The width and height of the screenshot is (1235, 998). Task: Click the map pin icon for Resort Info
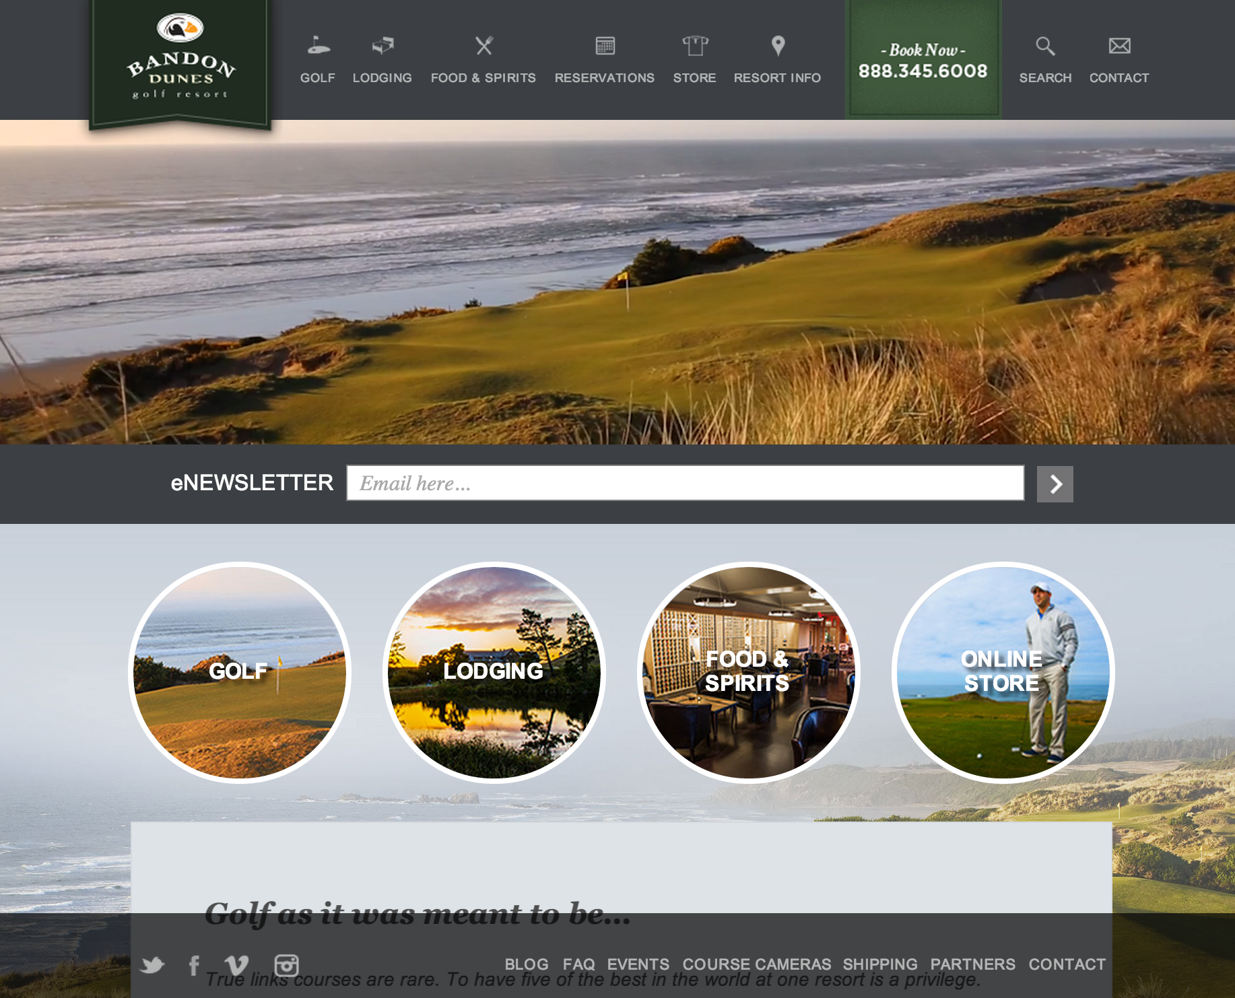coord(778,45)
